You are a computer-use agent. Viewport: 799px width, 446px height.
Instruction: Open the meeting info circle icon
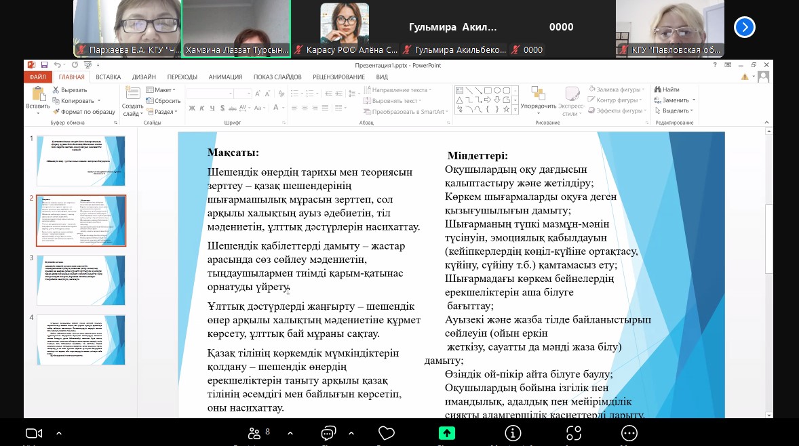pos(513,433)
